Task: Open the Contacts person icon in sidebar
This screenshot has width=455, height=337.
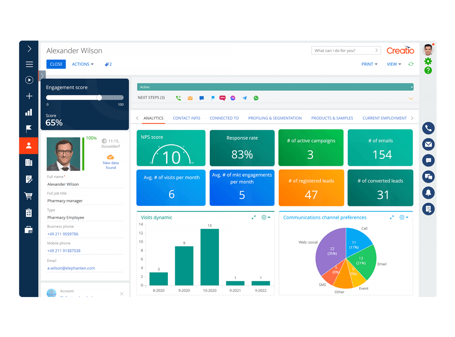Action: 29,145
